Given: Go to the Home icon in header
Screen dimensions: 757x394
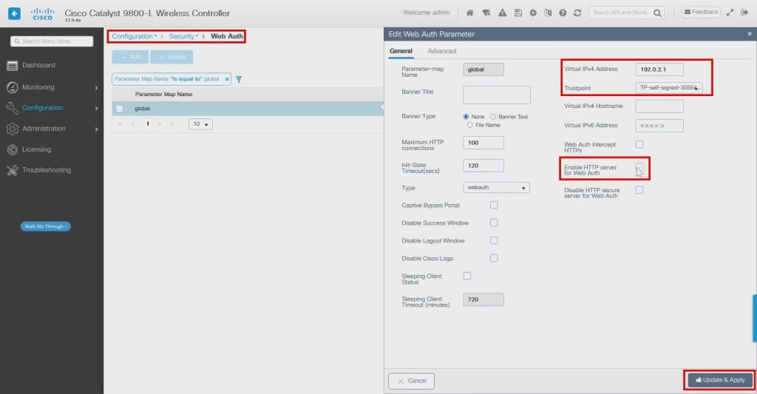Looking at the screenshot, I should [469, 13].
